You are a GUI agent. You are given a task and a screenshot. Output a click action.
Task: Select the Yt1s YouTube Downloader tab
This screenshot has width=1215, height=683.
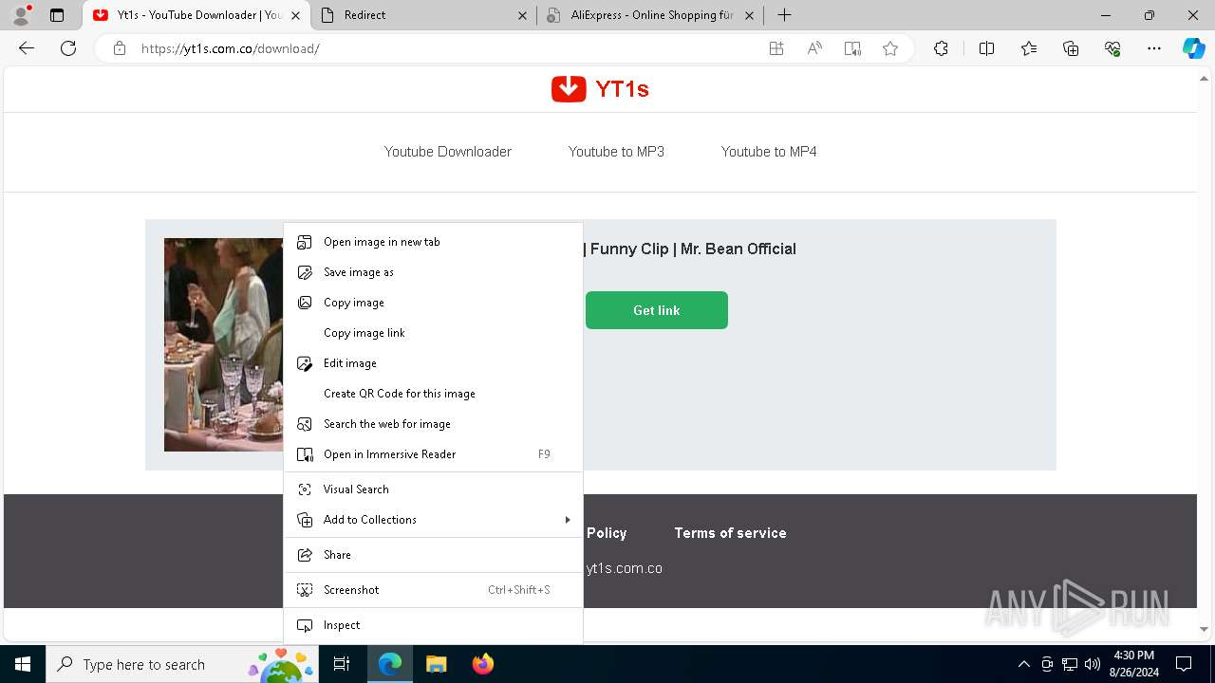click(x=197, y=15)
